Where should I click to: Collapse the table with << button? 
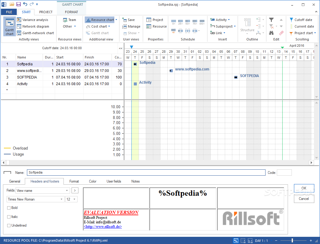[x=121, y=49]
